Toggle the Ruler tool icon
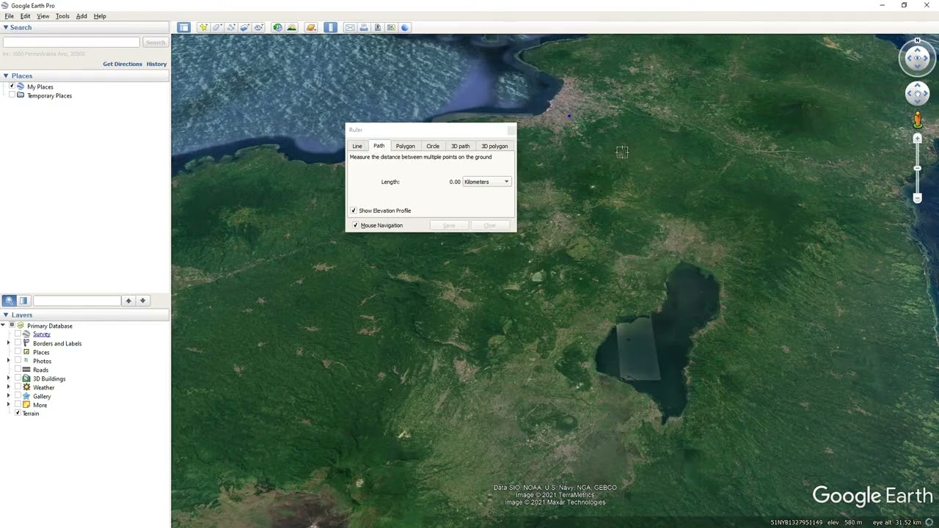Image resolution: width=939 pixels, height=528 pixels. point(330,27)
